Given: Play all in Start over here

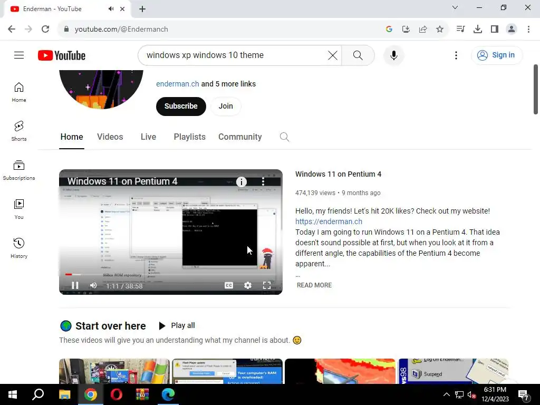Looking at the screenshot, I should click(x=177, y=325).
